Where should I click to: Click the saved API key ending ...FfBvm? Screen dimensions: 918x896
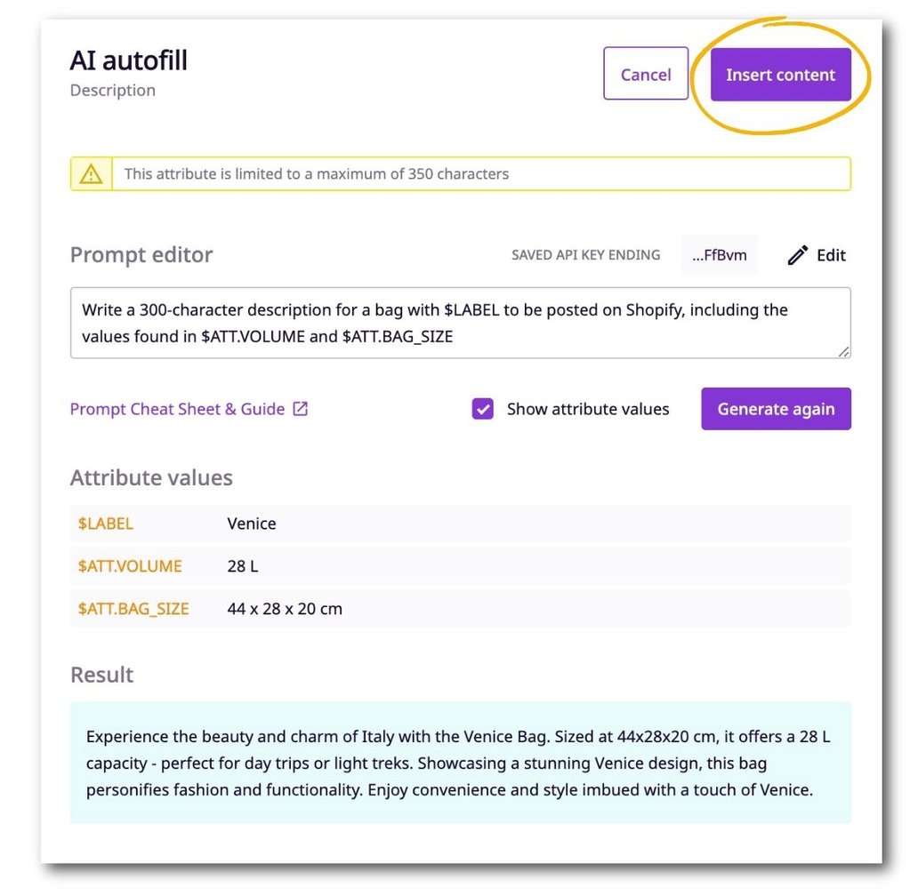point(719,255)
